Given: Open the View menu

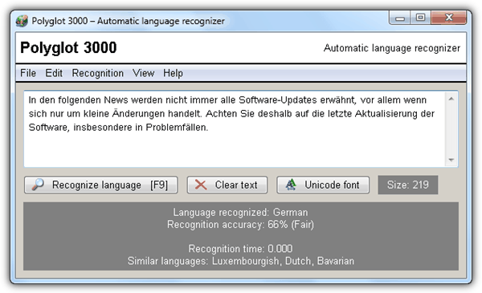Looking at the screenshot, I should click(143, 73).
